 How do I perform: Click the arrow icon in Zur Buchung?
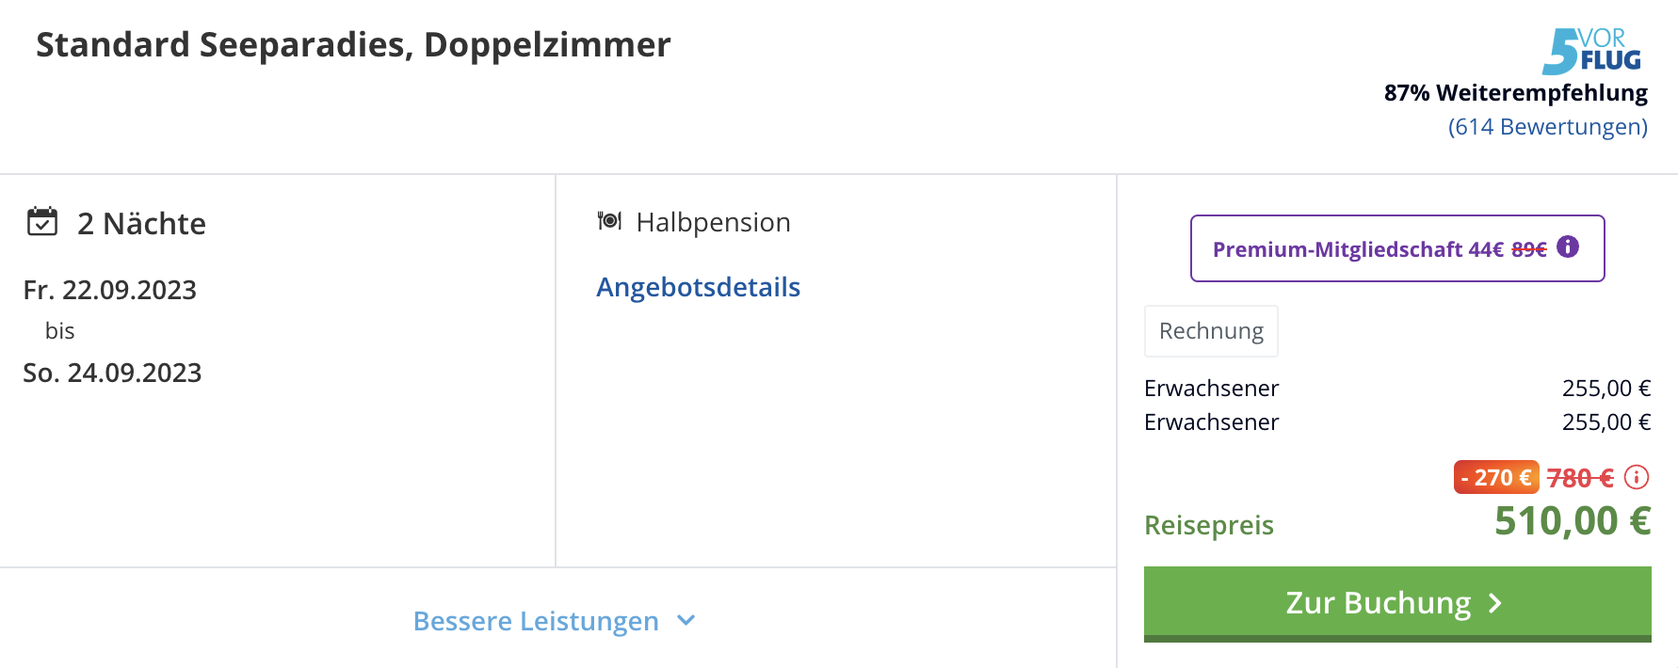1494,603
